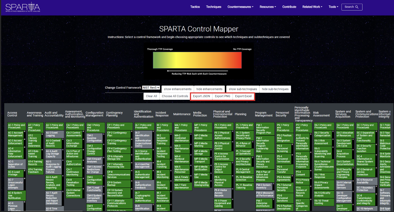Click the hide enhancements button
Image resolution: width=394 pixels, height=212 pixels.
click(x=209, y=89)
